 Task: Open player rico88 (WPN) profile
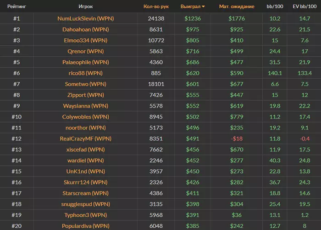point(86,73)
